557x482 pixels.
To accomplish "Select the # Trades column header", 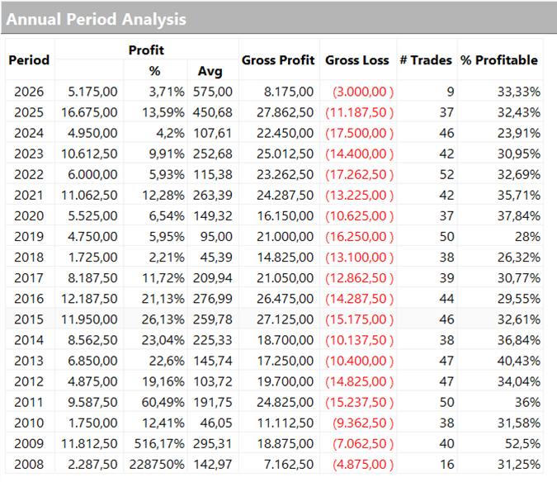I will click(x=426, y=60).
